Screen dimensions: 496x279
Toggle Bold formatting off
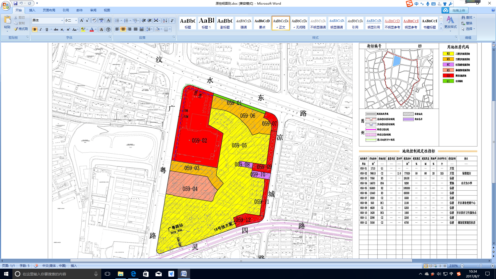[x=35, y=29]
